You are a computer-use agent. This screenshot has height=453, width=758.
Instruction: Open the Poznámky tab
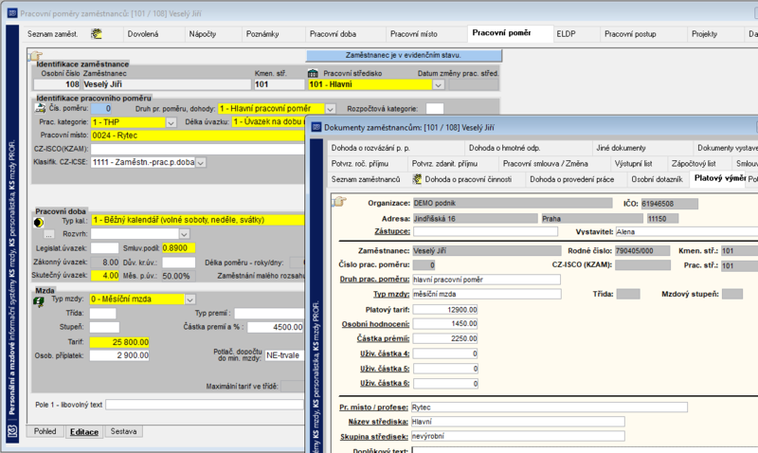[x=262, y=34]
